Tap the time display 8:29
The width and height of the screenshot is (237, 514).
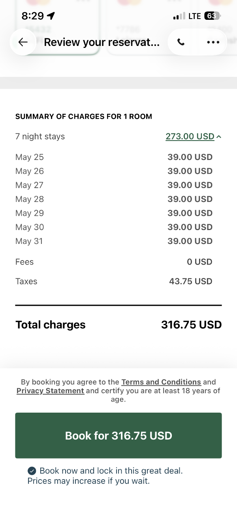point(33,16)
